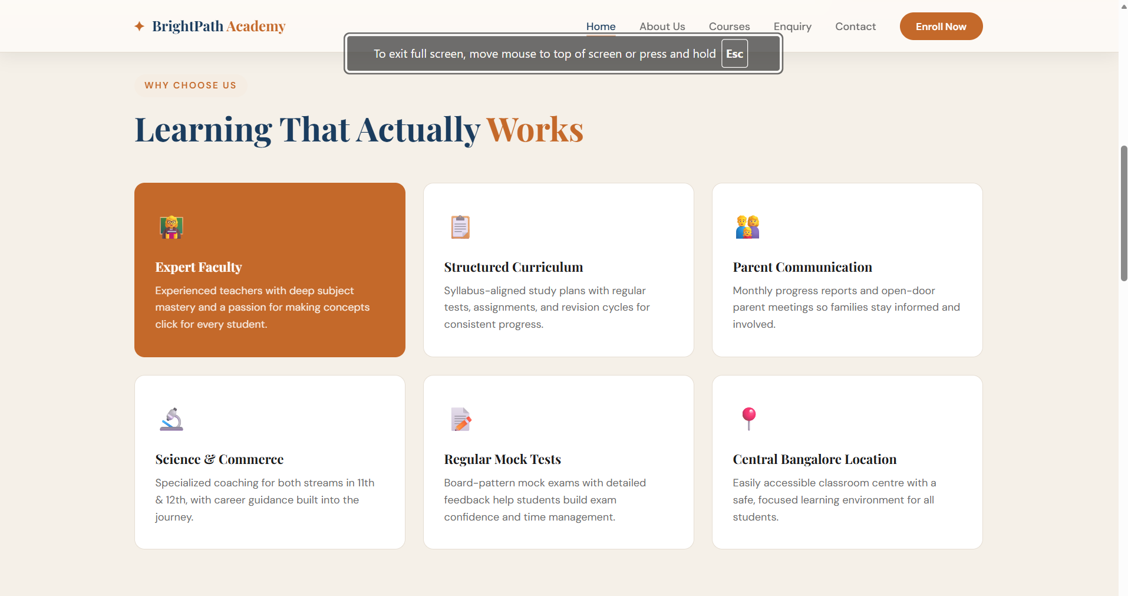1128x596 pixels.
Task: Click the Science & Commerce microscope icon
Action: coord(171,419)
